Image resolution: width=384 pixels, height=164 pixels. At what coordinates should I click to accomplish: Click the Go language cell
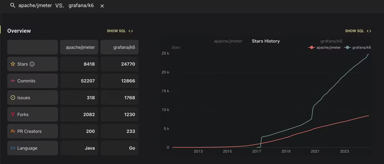(120, 148)
